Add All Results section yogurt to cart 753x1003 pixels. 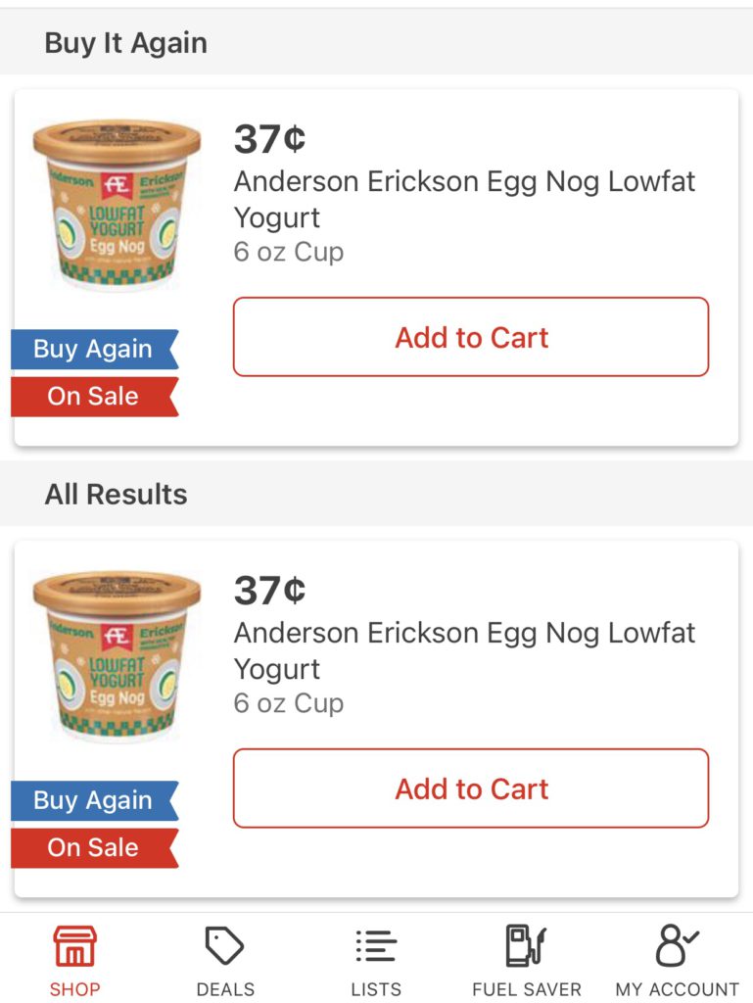tap(471, 788)
